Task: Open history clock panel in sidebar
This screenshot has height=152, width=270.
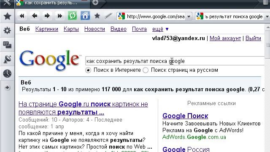Action: pos(7,73)
